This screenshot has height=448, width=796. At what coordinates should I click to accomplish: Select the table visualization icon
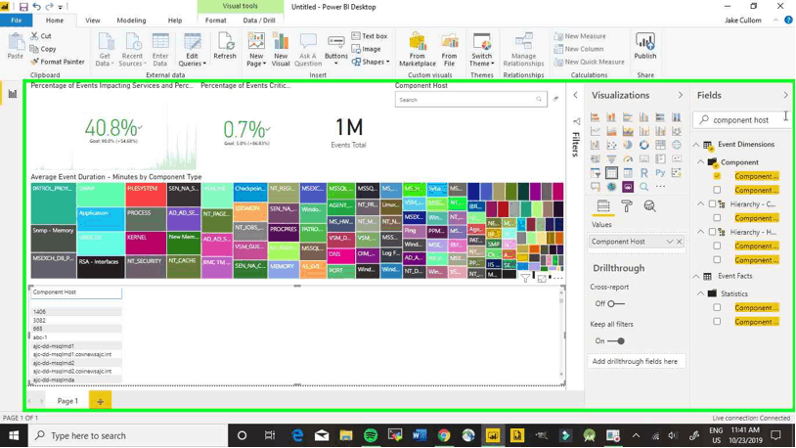pyautogui.click(x=611, y=173)
